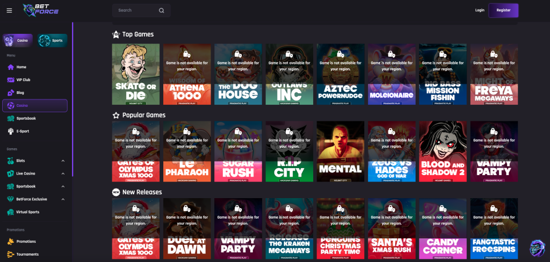The image size is (550, 262).
Task: Open the support chat avatar icon
Action: (537, 248)
